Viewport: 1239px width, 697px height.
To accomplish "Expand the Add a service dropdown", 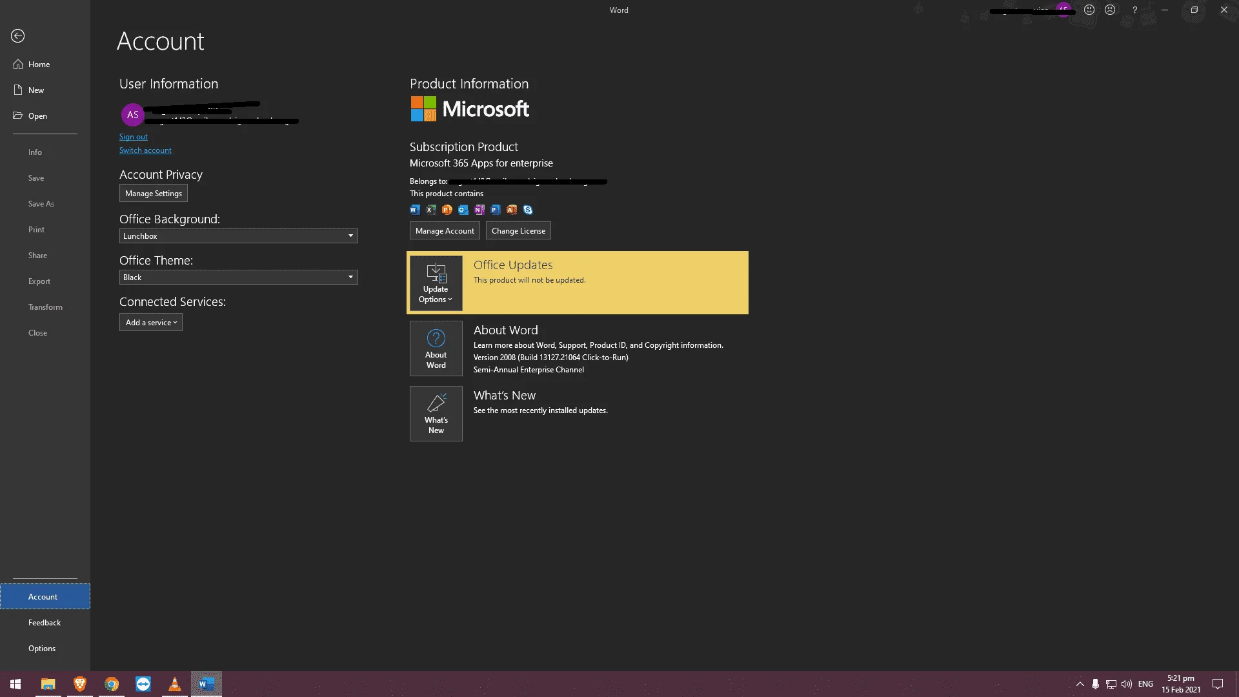I will (x=151, y=322).
